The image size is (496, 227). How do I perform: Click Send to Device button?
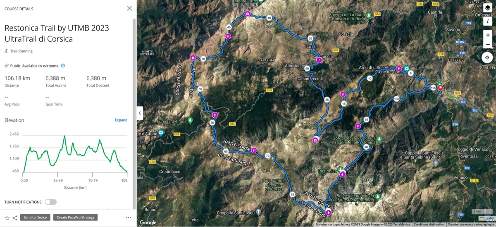coord(35,217)
